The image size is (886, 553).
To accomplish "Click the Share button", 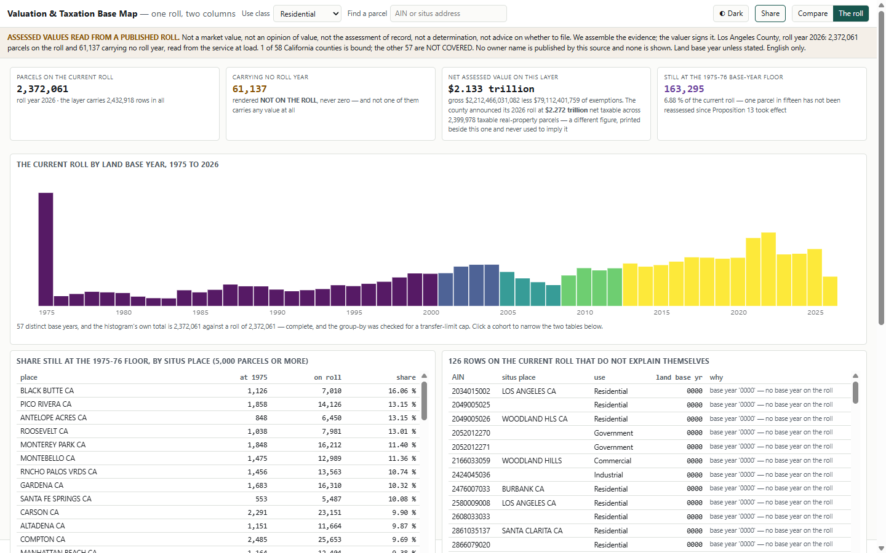I will [770, 14].
